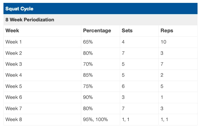
Task: Click the 90% percentage cell
Action: coord(88,97)
